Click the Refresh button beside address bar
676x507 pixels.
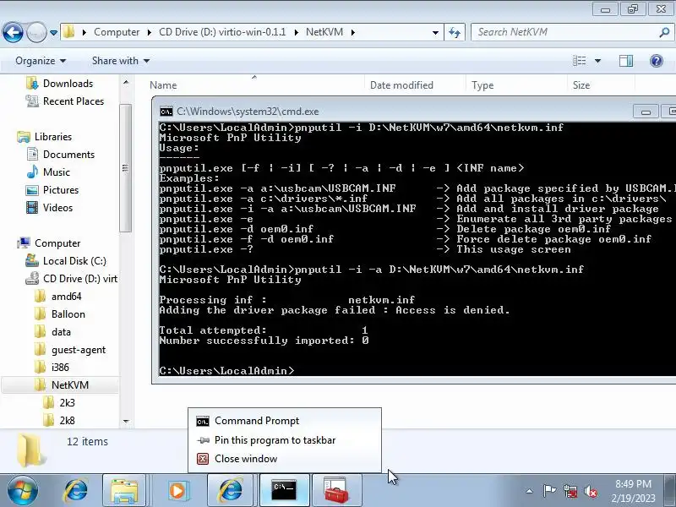coord(455,32)
